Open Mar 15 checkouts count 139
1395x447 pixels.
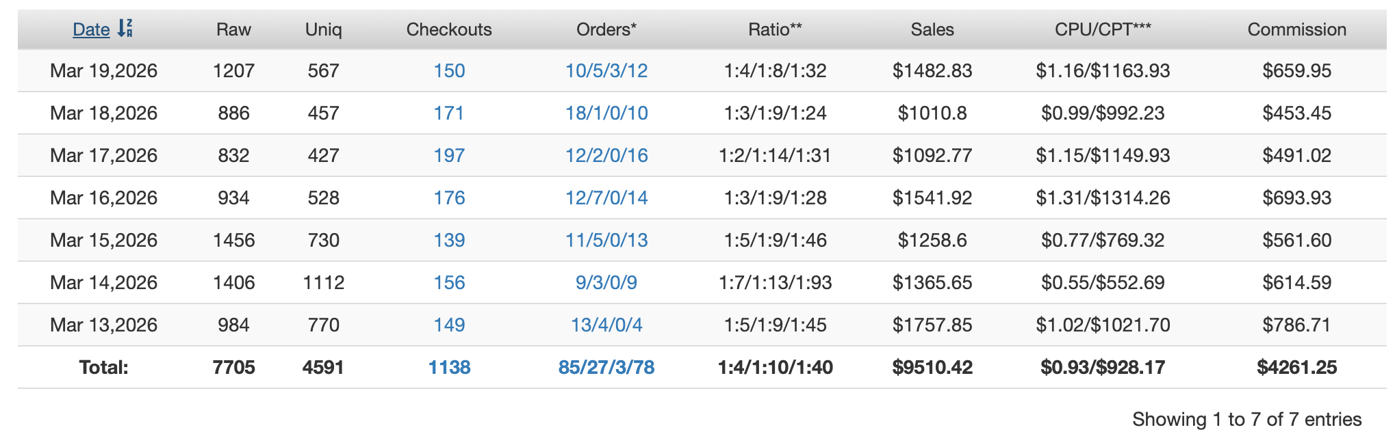point(449,241)
